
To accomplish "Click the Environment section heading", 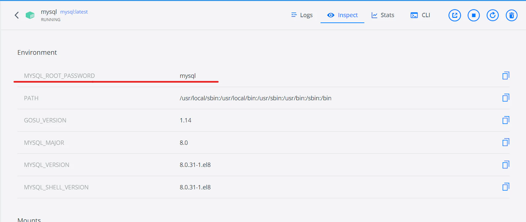I will (x=37, y=52).
